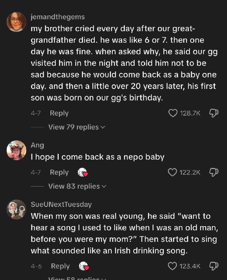
Task: Visit the jemandthegems username link
Action: [58, 17]
